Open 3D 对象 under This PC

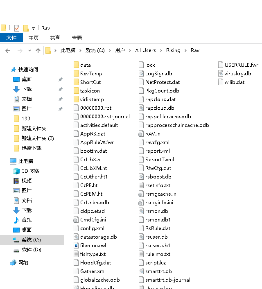coord(31,171)
